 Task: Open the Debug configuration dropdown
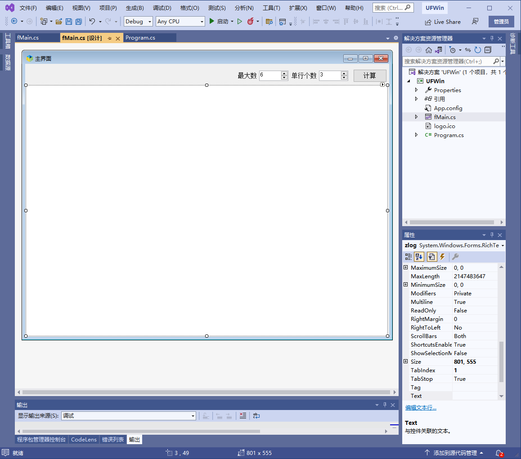(149, 22)
